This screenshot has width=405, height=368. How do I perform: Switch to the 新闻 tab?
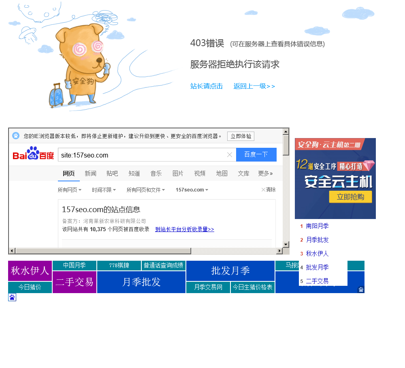pyautogui.click(x=90, y=174)
